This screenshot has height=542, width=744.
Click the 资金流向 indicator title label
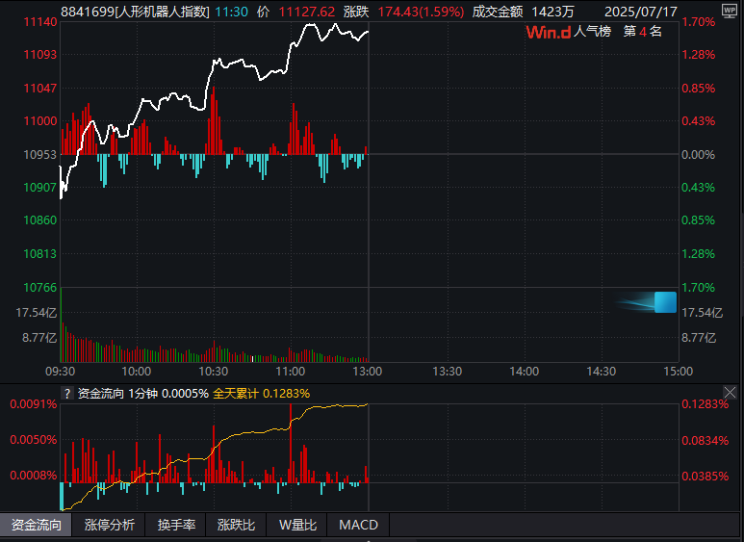[x=101, y=393]
